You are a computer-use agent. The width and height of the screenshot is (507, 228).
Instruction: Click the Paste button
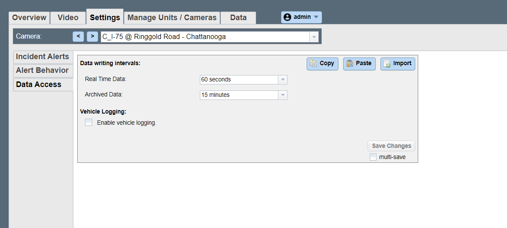(x=359, y=63)
